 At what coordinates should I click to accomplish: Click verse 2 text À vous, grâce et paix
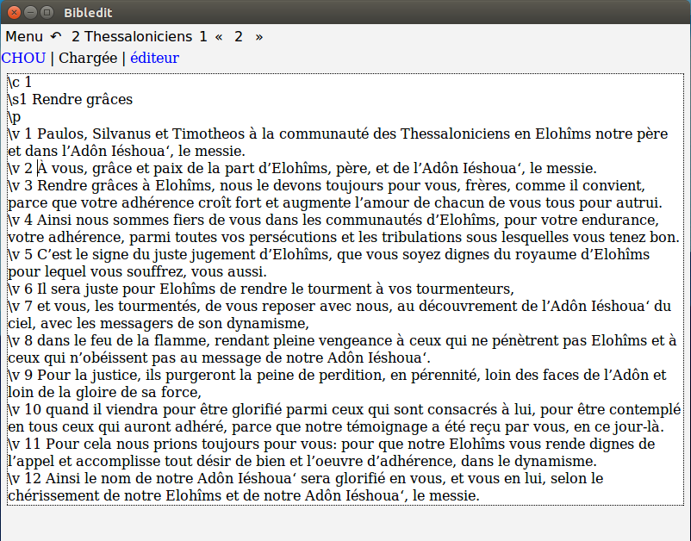[x=302, y=168]
